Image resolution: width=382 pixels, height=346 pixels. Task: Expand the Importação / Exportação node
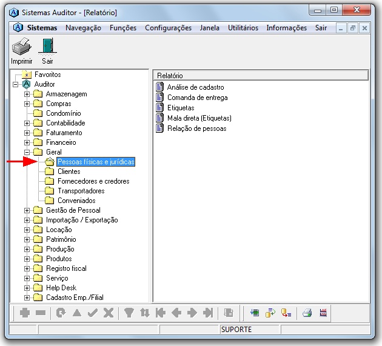tap(27, 220)
